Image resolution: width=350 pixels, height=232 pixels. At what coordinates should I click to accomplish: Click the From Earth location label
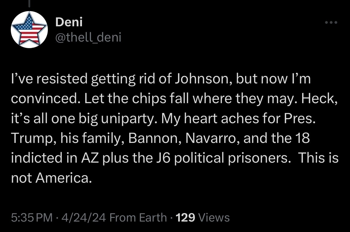(x=138, y=217)
